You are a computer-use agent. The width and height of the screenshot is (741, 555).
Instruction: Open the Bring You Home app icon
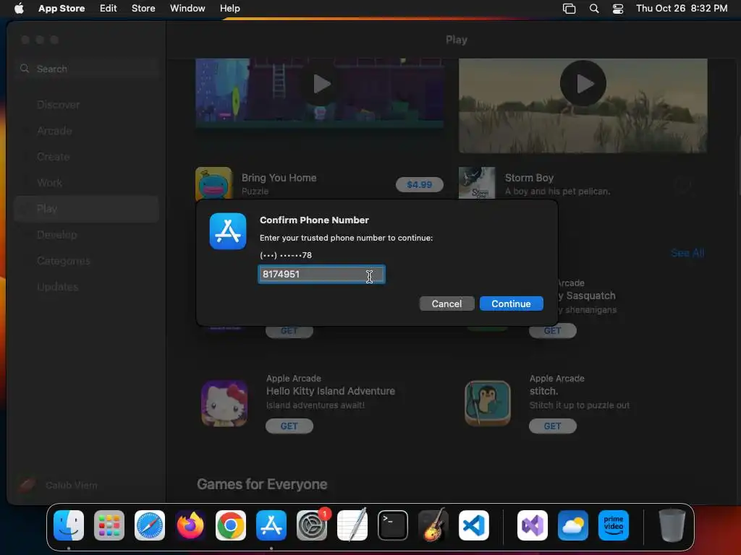(x=214, y=184)
